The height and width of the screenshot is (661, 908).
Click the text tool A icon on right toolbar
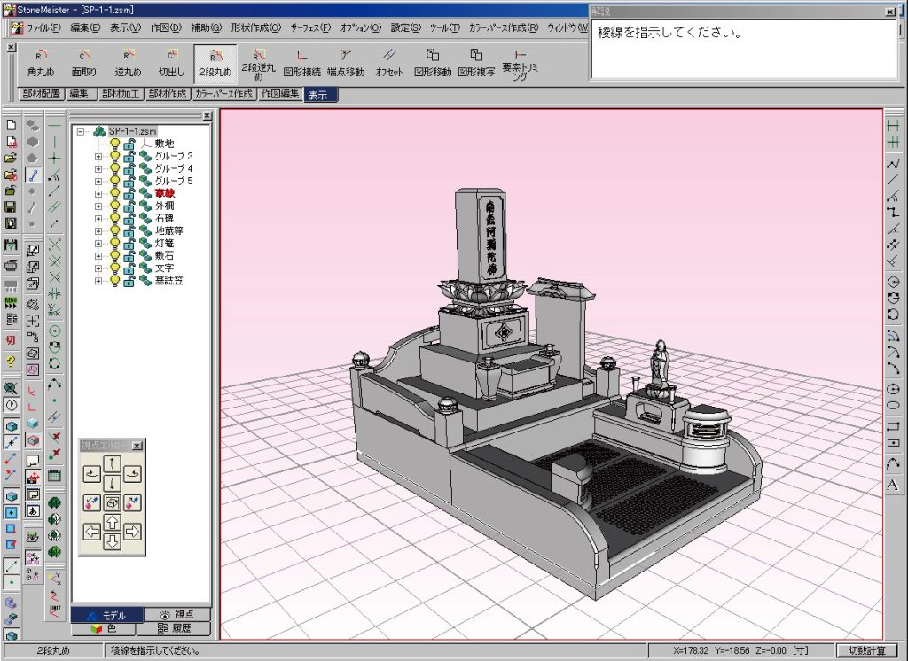pyautogui.click(x=893, y=485)
